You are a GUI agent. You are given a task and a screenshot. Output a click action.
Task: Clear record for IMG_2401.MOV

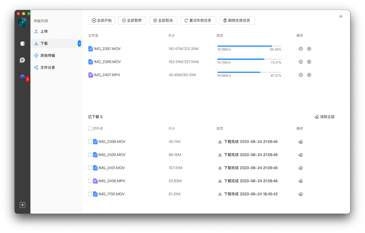(301, 168)
